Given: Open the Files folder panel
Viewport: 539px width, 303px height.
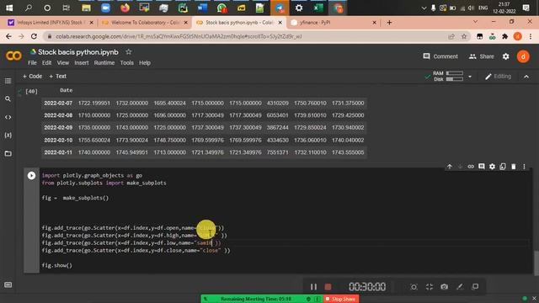Looking at the screenshot, I should click(x=8, y=153).
